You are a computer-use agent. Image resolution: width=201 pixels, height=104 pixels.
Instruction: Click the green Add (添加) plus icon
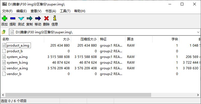pyautogui.click(x=5, y=18)
